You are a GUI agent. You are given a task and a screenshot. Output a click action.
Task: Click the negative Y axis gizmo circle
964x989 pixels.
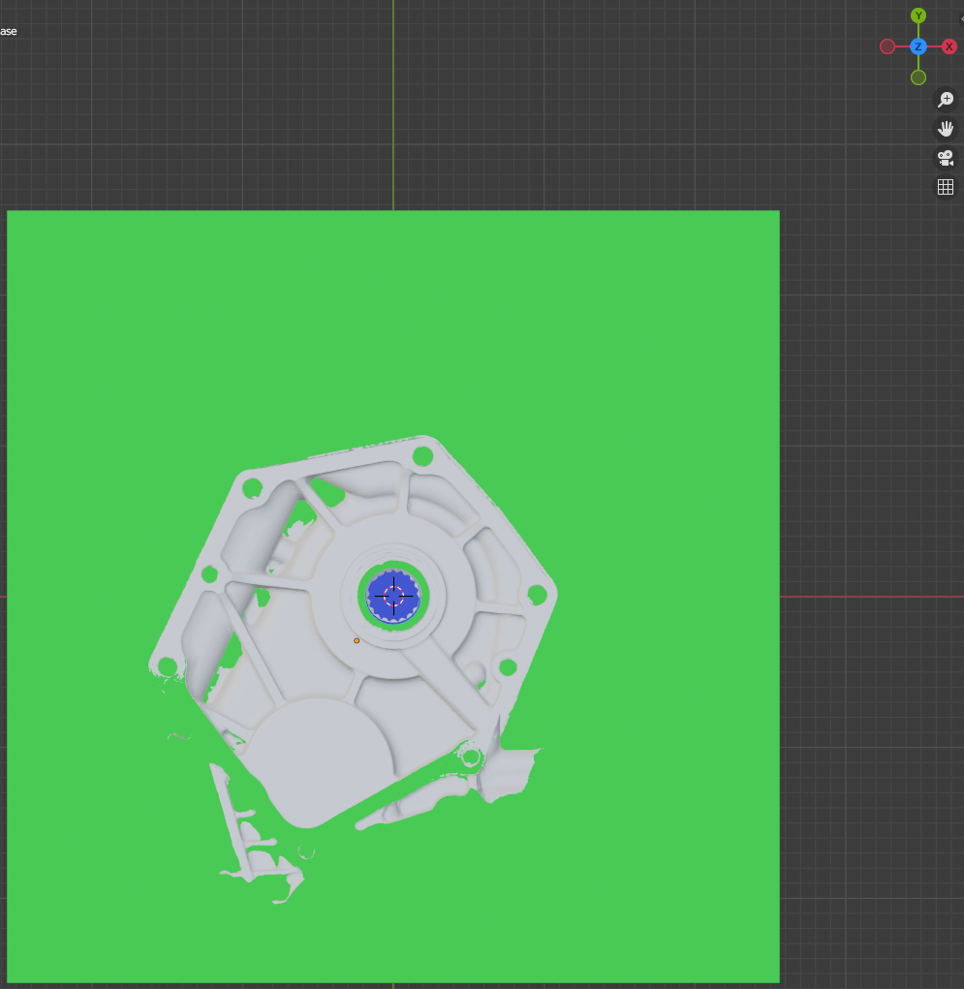(918, 77)
